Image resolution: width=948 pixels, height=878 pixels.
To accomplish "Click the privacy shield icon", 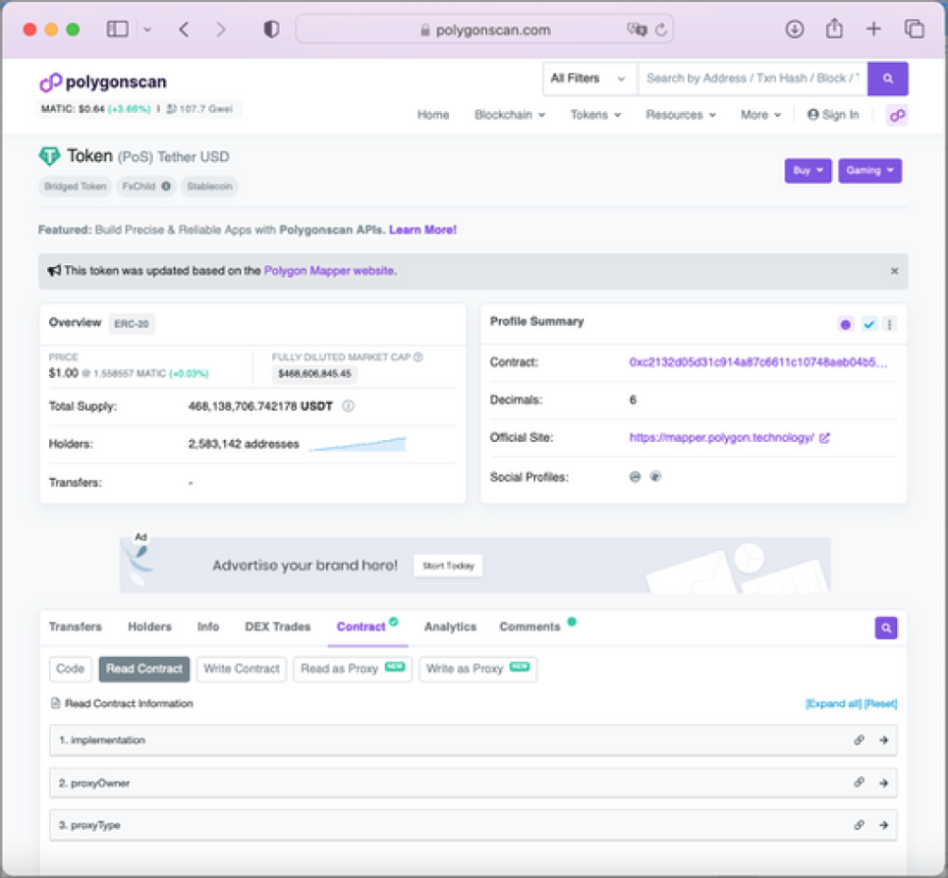I will (271, 29).
